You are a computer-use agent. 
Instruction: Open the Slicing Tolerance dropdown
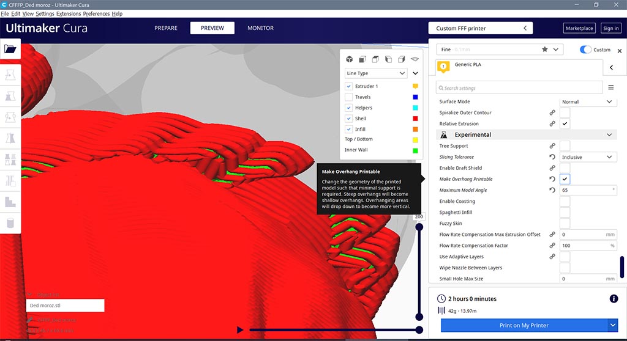(x=588, y=157)
